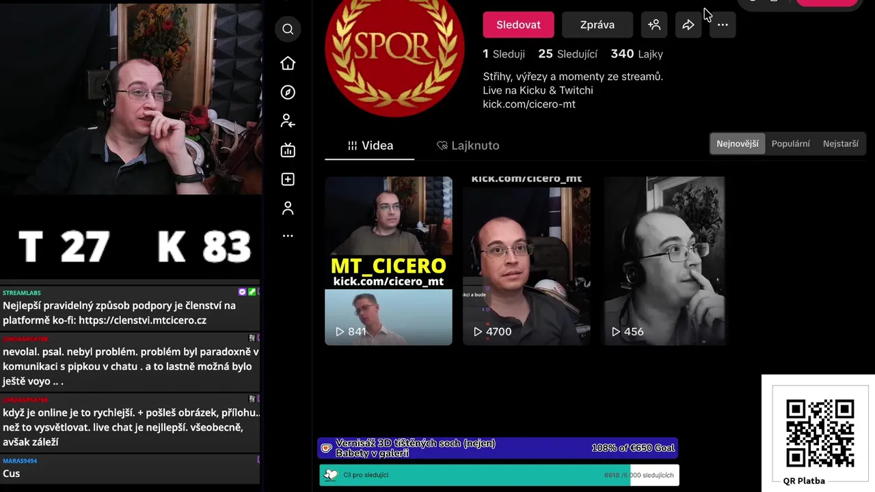
Task: Click kick.com/cicero-mt bio link
Action: coord(529,104)
